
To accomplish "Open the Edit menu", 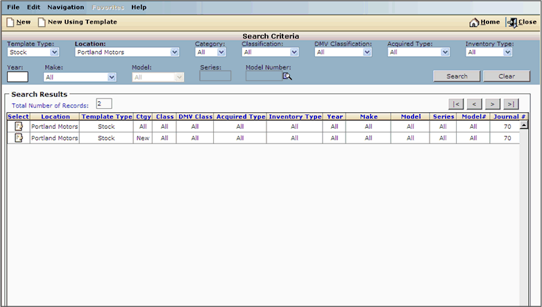I will 33,7.
